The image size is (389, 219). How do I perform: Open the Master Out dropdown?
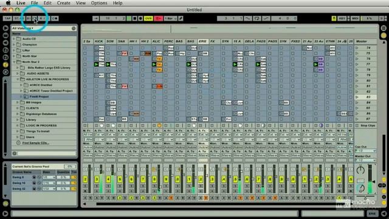[x=365, y=160]
